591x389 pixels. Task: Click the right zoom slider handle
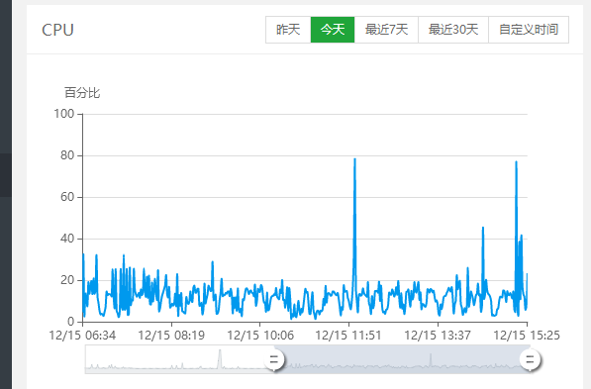pos(530,359)
